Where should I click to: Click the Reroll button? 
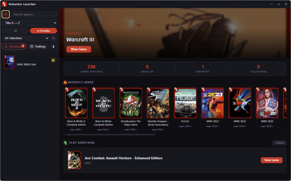[x=279, y=143]
